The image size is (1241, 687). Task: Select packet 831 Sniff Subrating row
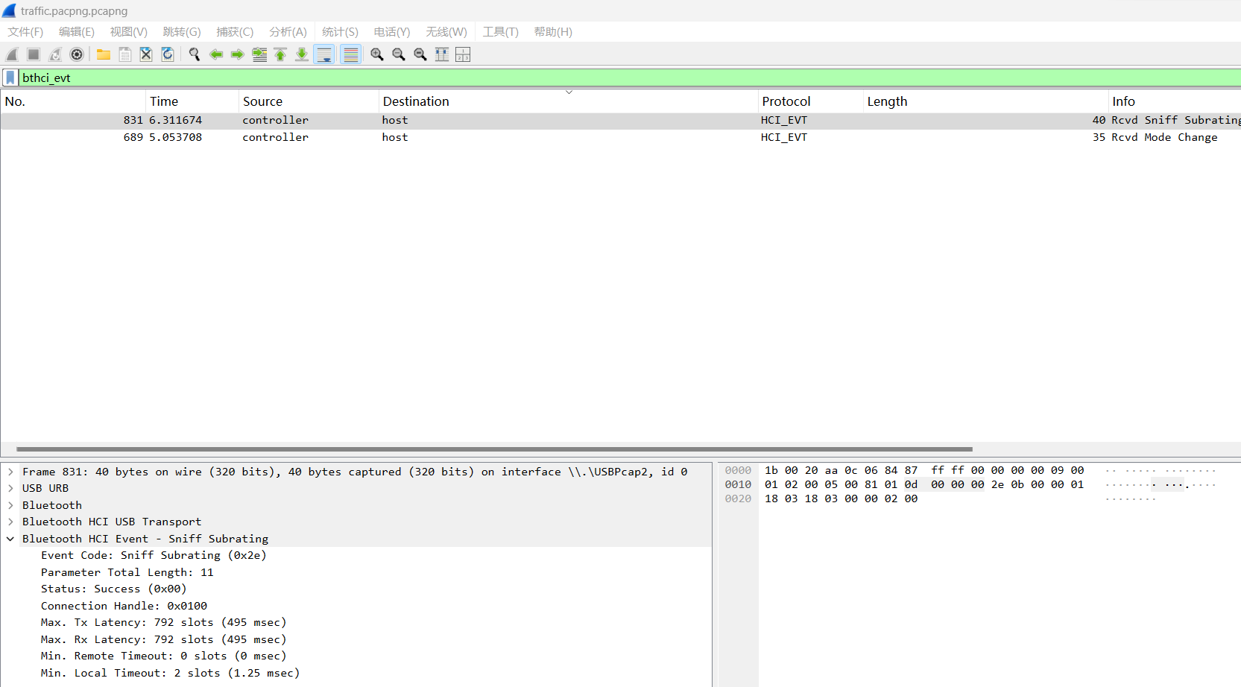pos(620,120)
